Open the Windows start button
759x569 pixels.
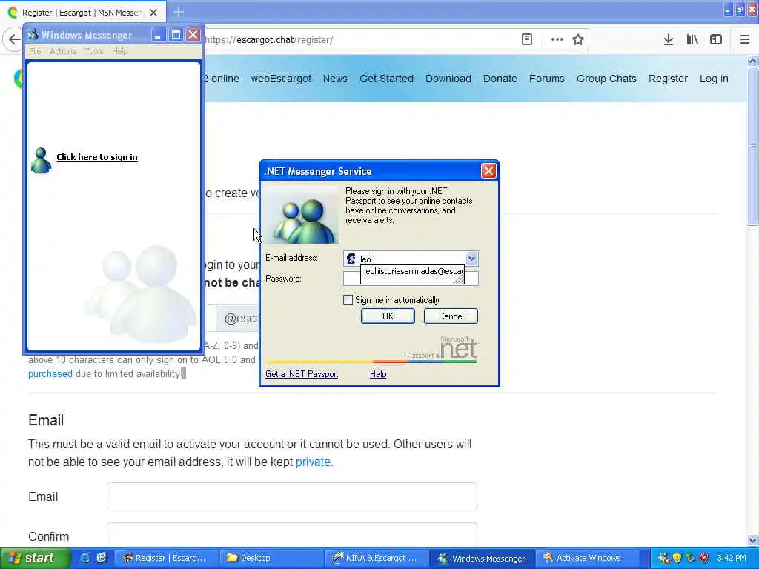pyautogui.click(x=36, y=558)
